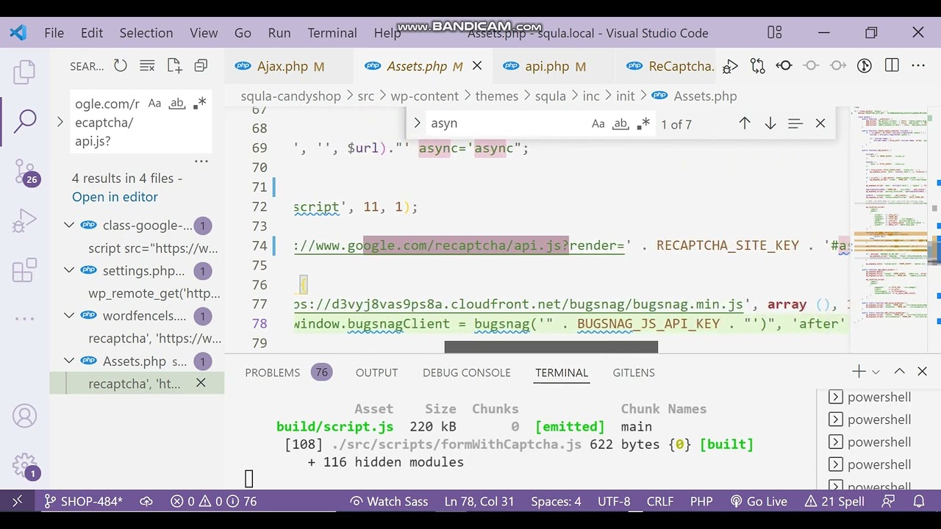Toggle Match Whole Word in sidebar search
941x529 pixels.
click(x=176, y=104)
